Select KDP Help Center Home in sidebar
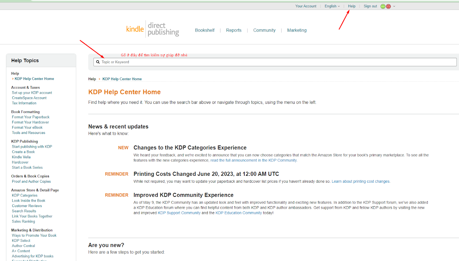Viewport: 459px width, 261px height. 34,79
